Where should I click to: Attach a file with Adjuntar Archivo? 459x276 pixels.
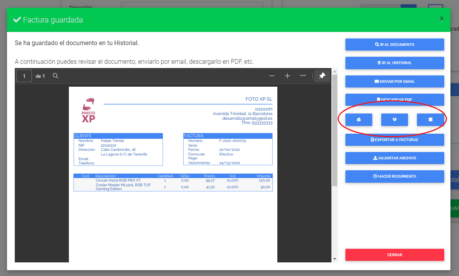click(394, 158)
